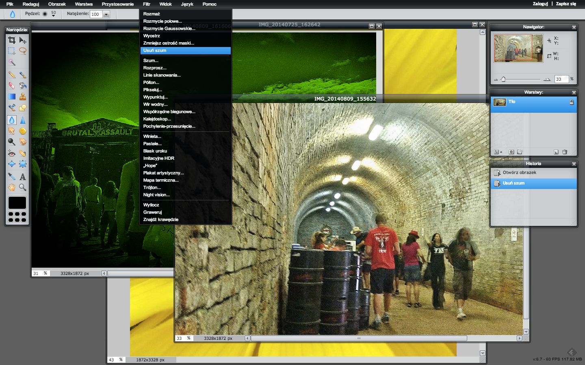Open the Obrazek menu
The height and width of the screenshot is (365, 585).
point(57,4)
